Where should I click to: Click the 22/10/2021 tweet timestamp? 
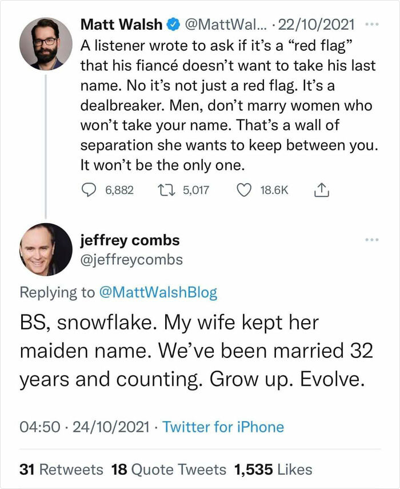click(x=317, y=25)
